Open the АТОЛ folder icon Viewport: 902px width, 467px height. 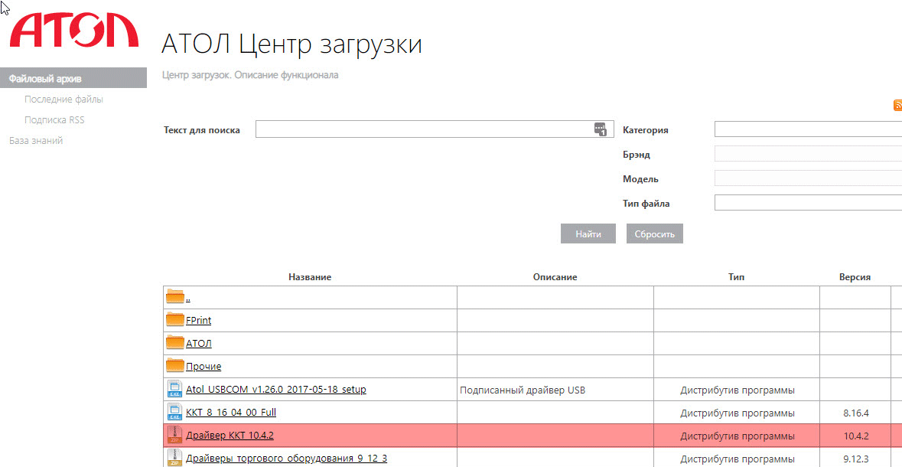[175, 343]
